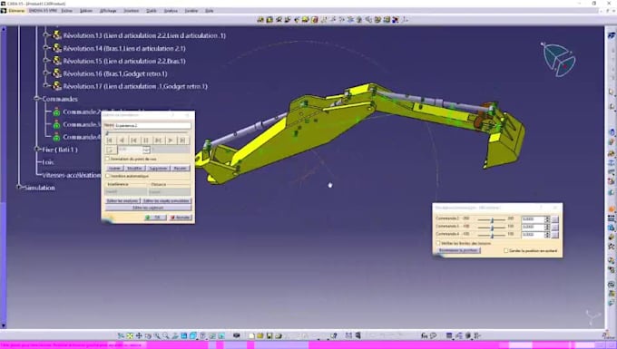The image size is (617, 349).
Task: Jump to start in simulation playback controls
Action: pos(110,141)
